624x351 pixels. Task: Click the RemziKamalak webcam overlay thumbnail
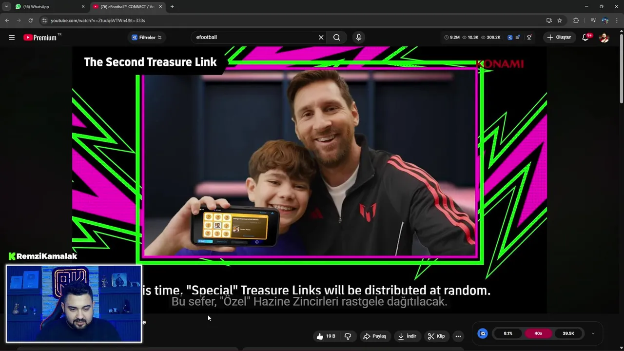pyautogui.click(x=74, y=303)
